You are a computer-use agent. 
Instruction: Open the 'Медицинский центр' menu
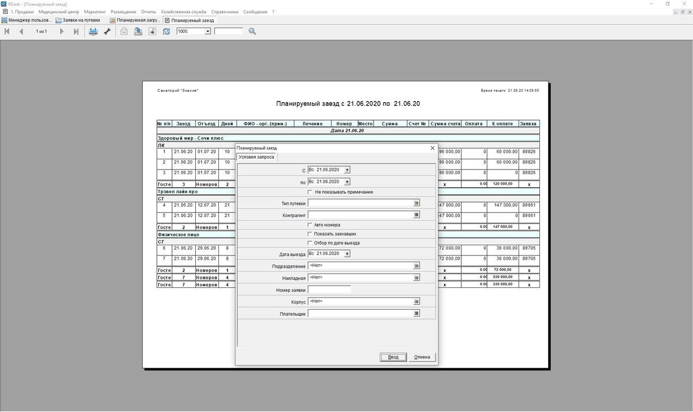[59, 12]
